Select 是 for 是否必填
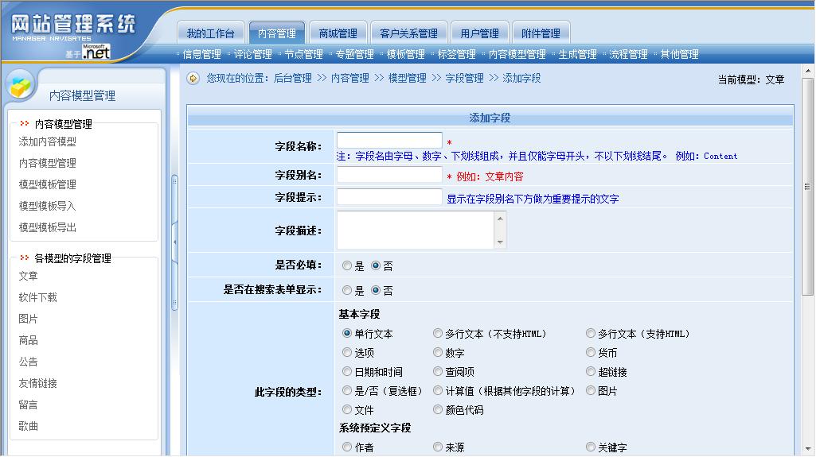816x457 pixels. point(347,266)
